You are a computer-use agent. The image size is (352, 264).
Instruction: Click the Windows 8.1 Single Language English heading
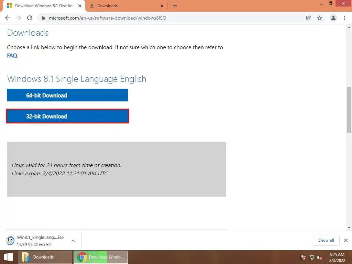coord(77,79)
